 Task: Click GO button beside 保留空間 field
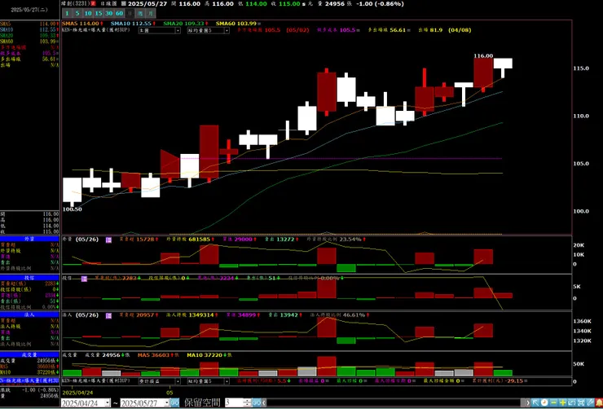pos(257,402)
